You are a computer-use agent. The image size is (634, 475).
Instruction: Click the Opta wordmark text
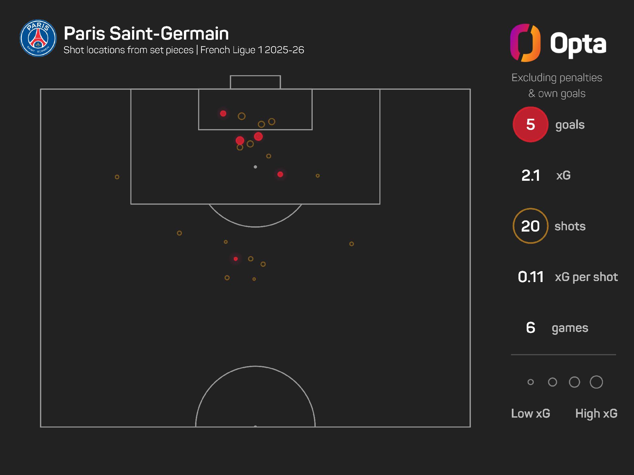tap(578, 44)
